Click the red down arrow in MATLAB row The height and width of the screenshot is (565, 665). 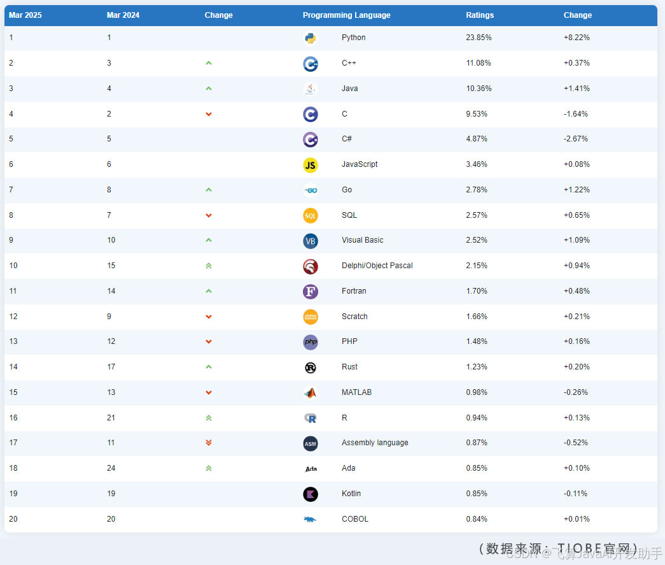tap(208, 392)
